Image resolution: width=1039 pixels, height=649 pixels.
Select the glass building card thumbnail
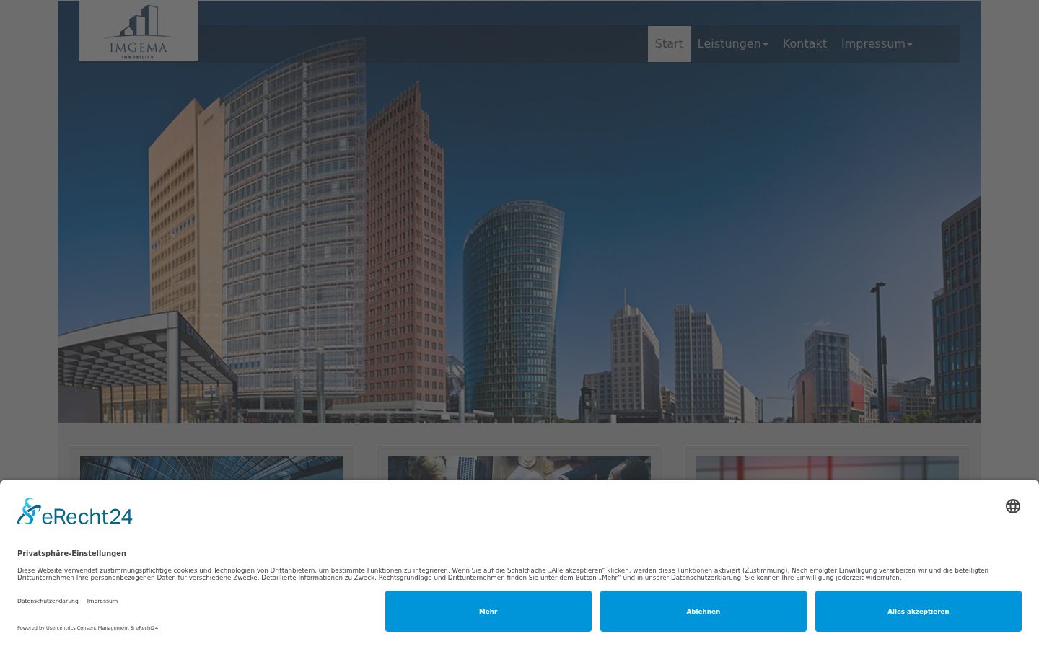tap(211, 468)
